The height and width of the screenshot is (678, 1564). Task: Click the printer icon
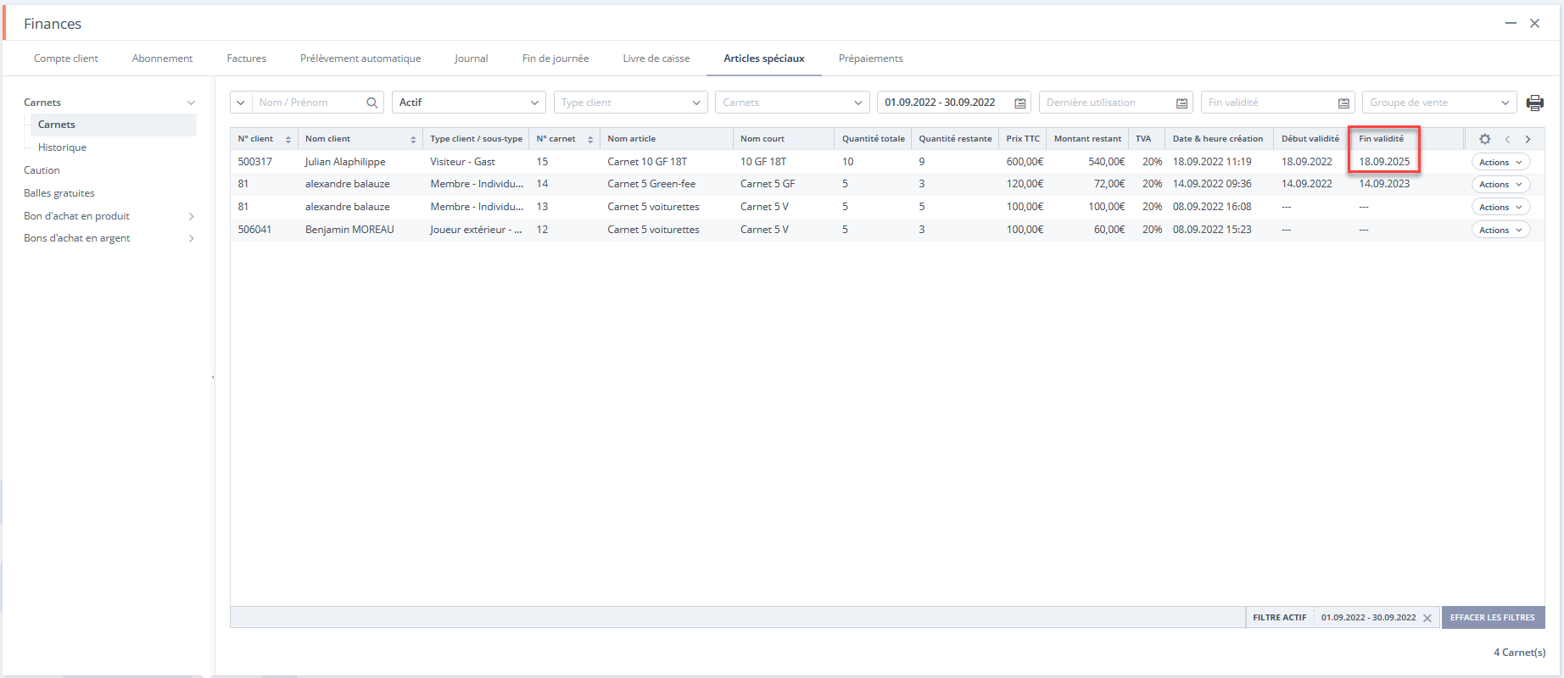click(1534, 103)
